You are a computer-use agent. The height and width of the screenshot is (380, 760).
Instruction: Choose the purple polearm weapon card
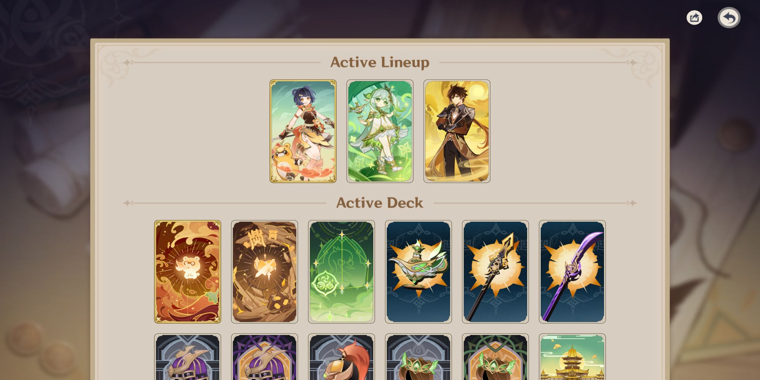click(572, 272)
